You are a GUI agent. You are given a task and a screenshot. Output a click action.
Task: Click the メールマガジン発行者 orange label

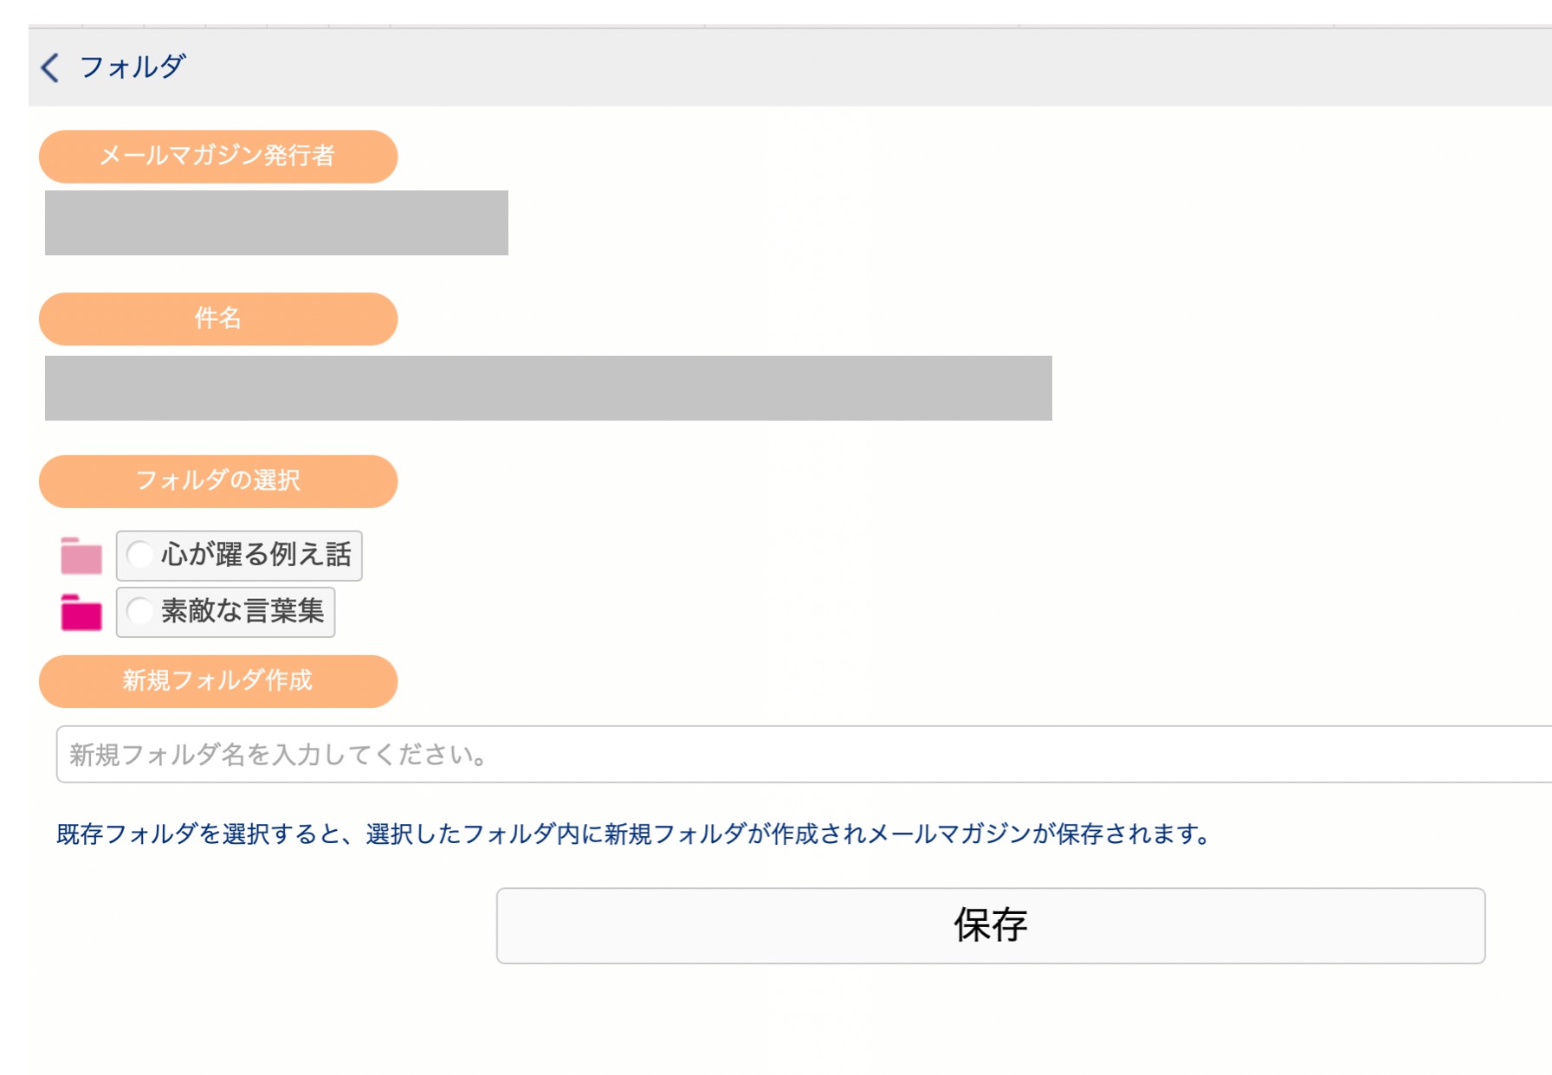218,157
